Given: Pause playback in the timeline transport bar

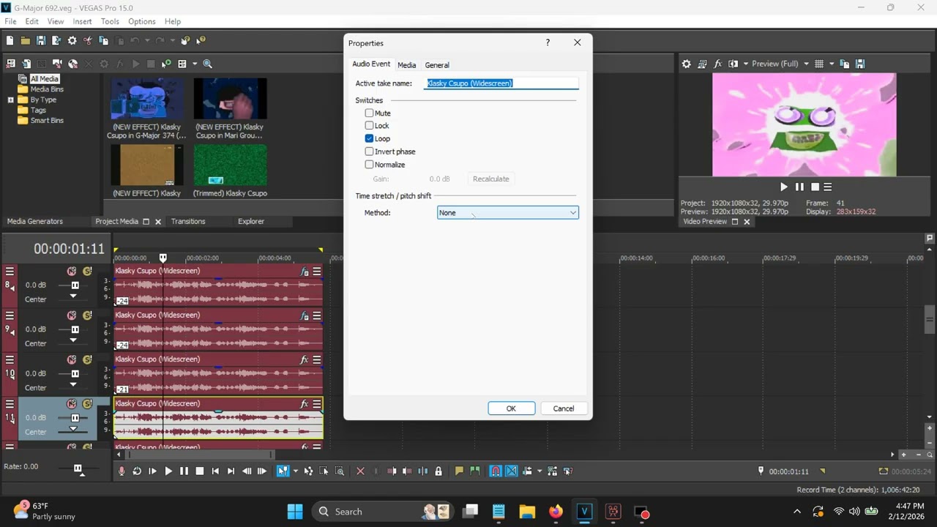Looking at the screenshot, I should click(x=184, y=471).
